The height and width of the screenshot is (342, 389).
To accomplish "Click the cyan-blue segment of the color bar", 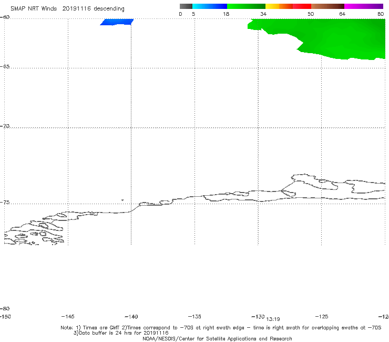I will click(210, 6).
